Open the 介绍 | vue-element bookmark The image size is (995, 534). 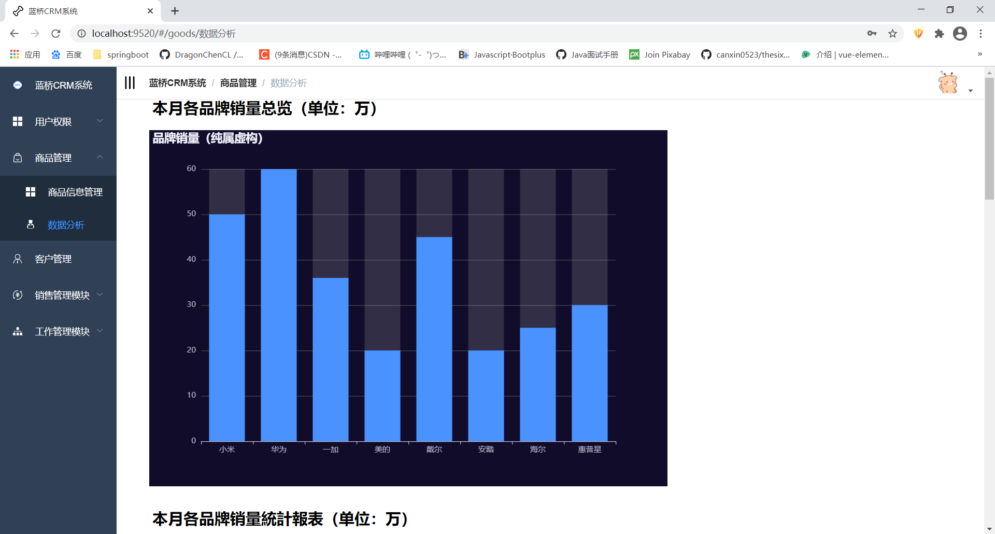pyautogui.click(x=845, y=54)
